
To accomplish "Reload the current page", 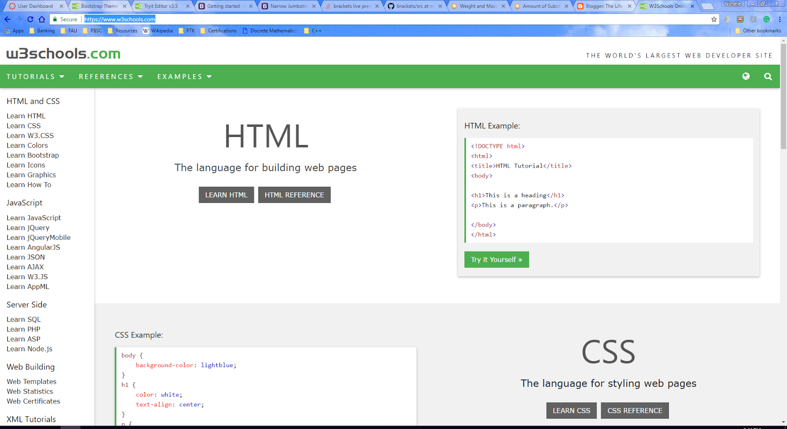I will coord(30,19).
